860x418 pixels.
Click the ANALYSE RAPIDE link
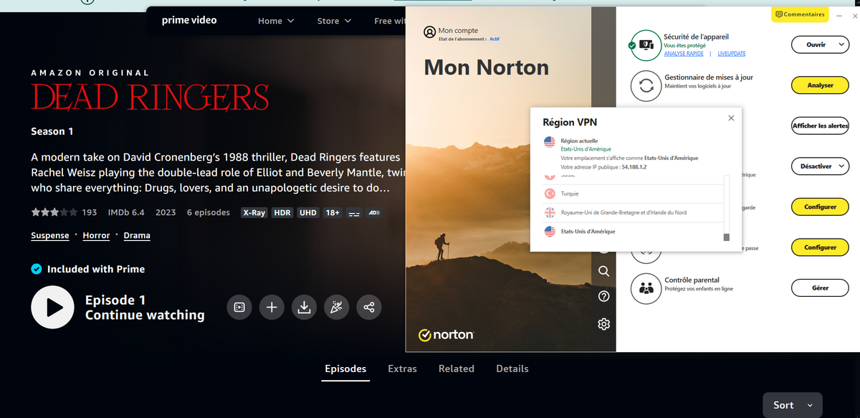pos(684,54)
